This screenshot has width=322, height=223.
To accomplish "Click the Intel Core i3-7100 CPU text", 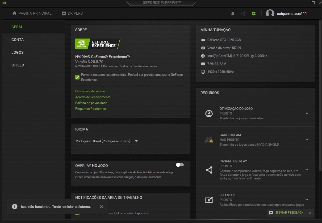I will pyautogui.click(x=237, y=56).
